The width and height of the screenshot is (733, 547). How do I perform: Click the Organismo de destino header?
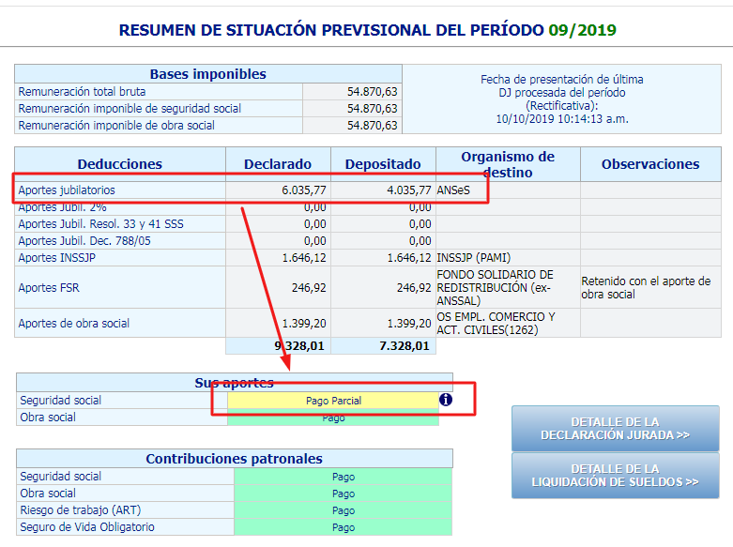(x=507, y=164)
